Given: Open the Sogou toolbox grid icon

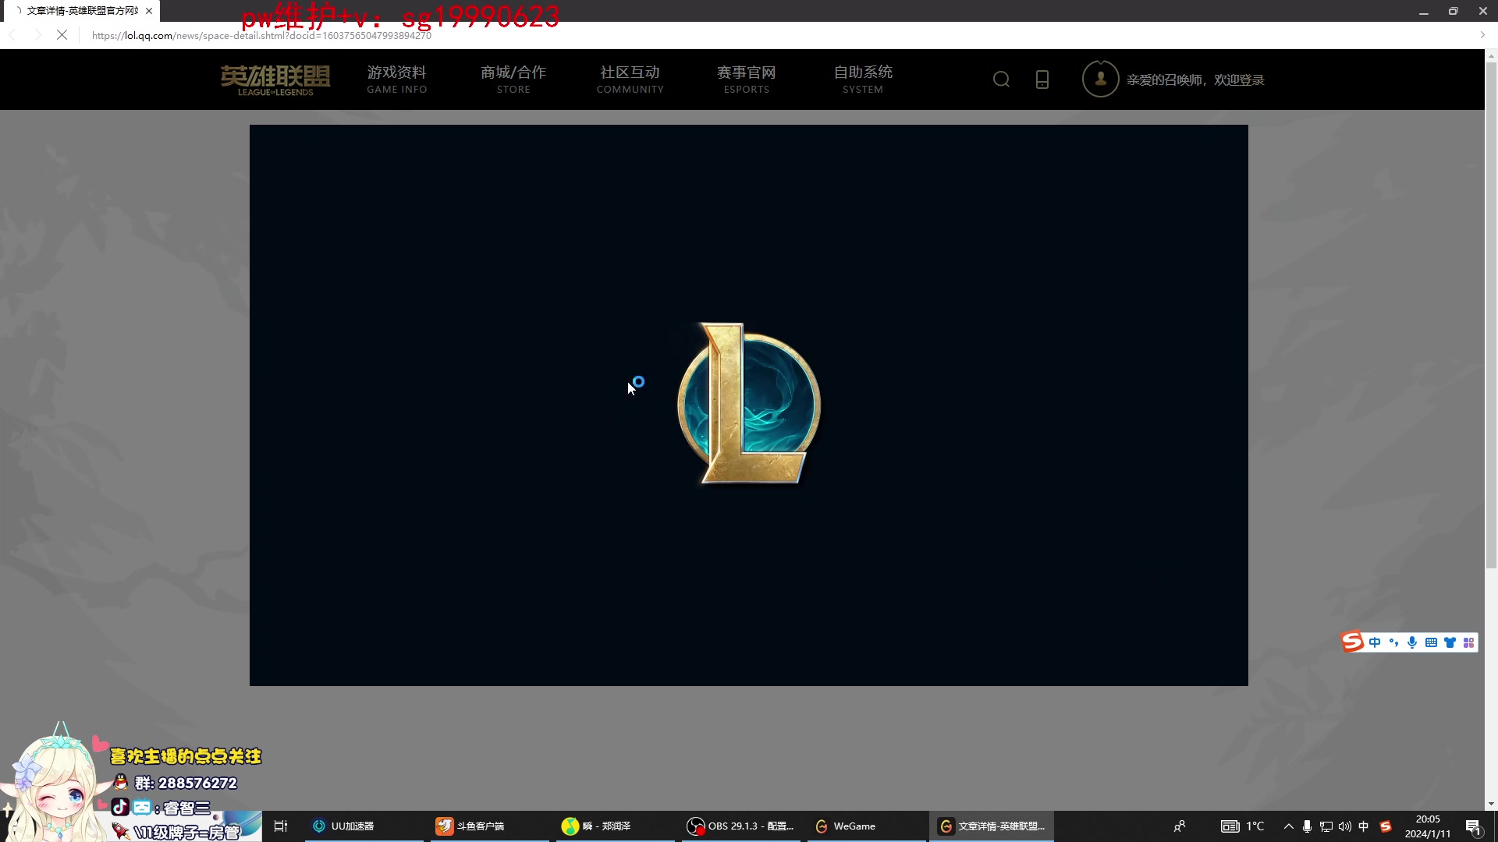Looking at the screenshot, I should (1468, 642).
